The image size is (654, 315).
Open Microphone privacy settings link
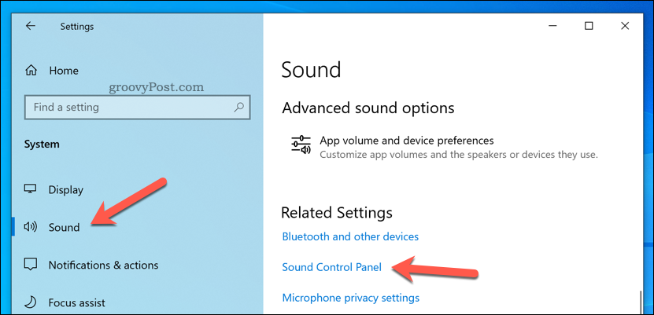click(x=350, y=298)
